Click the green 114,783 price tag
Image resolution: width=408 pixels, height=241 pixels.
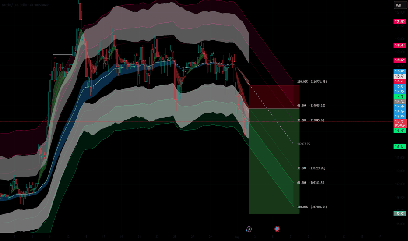(x=400, y=96)
